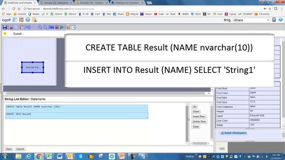This screenshot has height=160, width=285.
Task: Move the row with the Down button
Action: (196, 112)
